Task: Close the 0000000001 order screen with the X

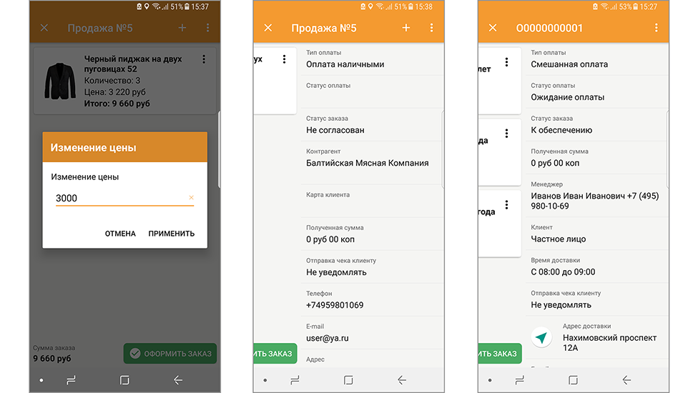Action: pyautogui.click(x=493, y=28)
